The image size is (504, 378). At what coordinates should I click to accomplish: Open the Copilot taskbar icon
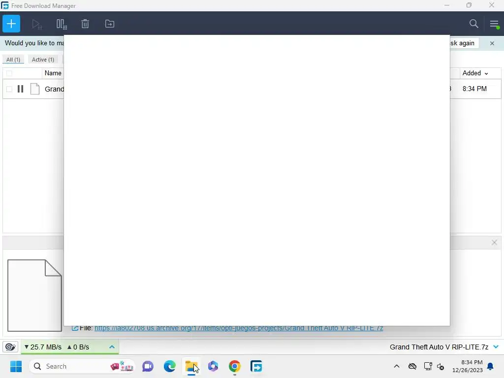coord(213,366)
